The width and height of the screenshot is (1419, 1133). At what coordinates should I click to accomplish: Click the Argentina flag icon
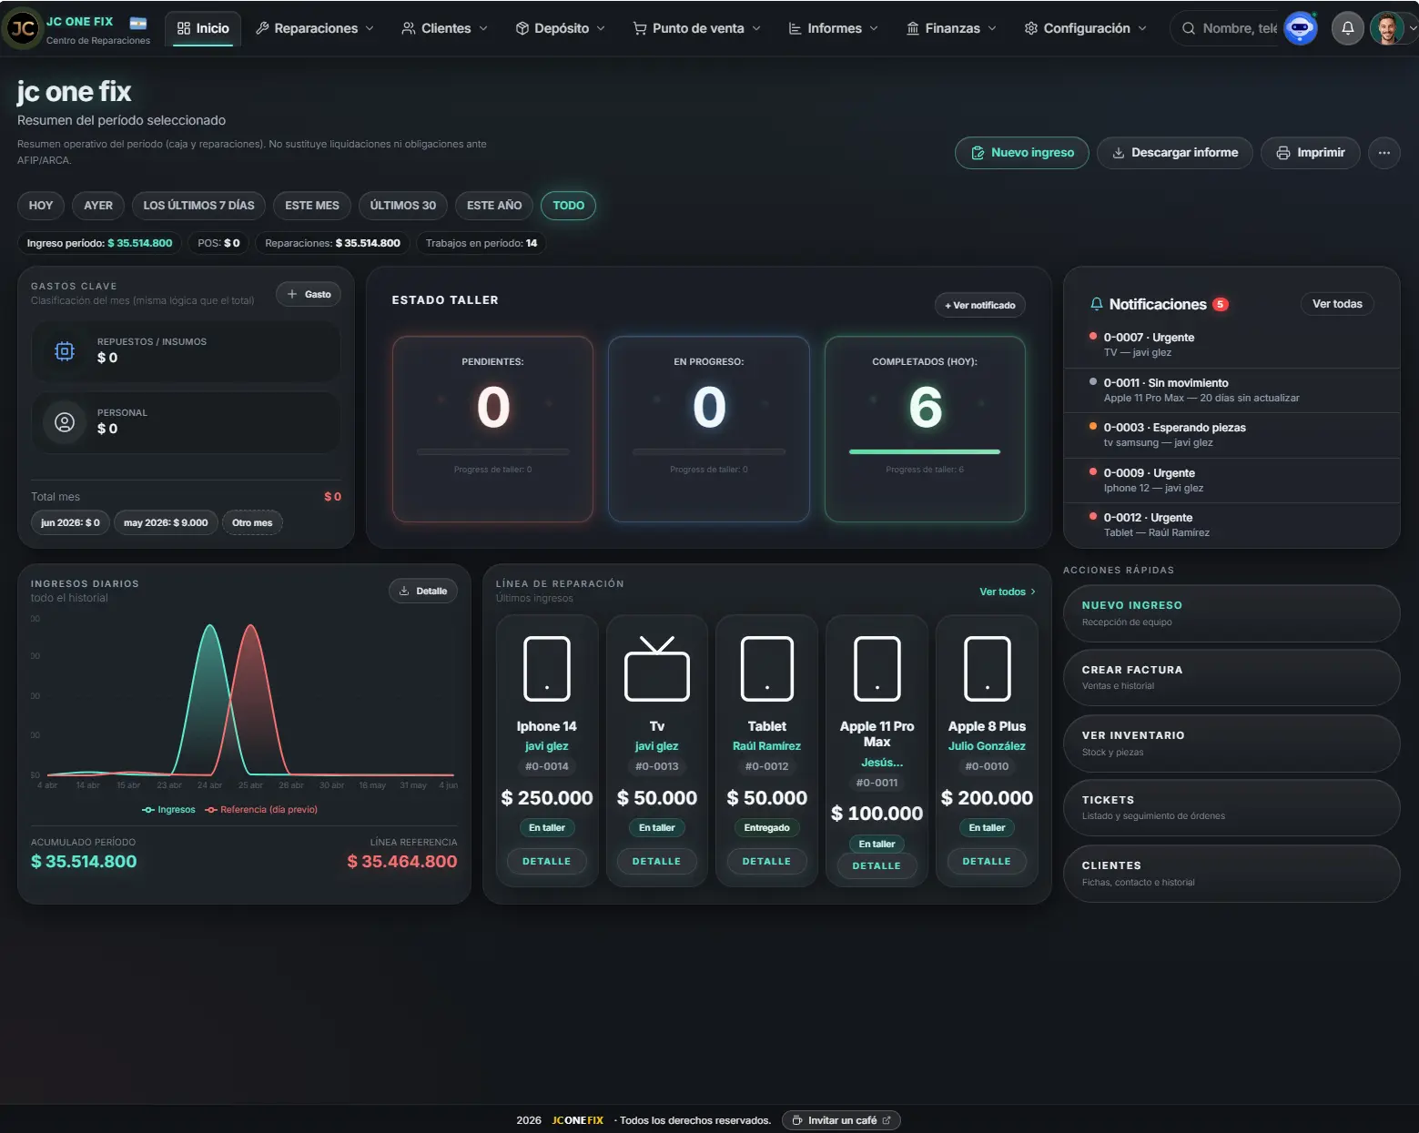pos(138,23)
